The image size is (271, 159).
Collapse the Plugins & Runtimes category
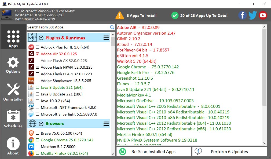point(41,38)
